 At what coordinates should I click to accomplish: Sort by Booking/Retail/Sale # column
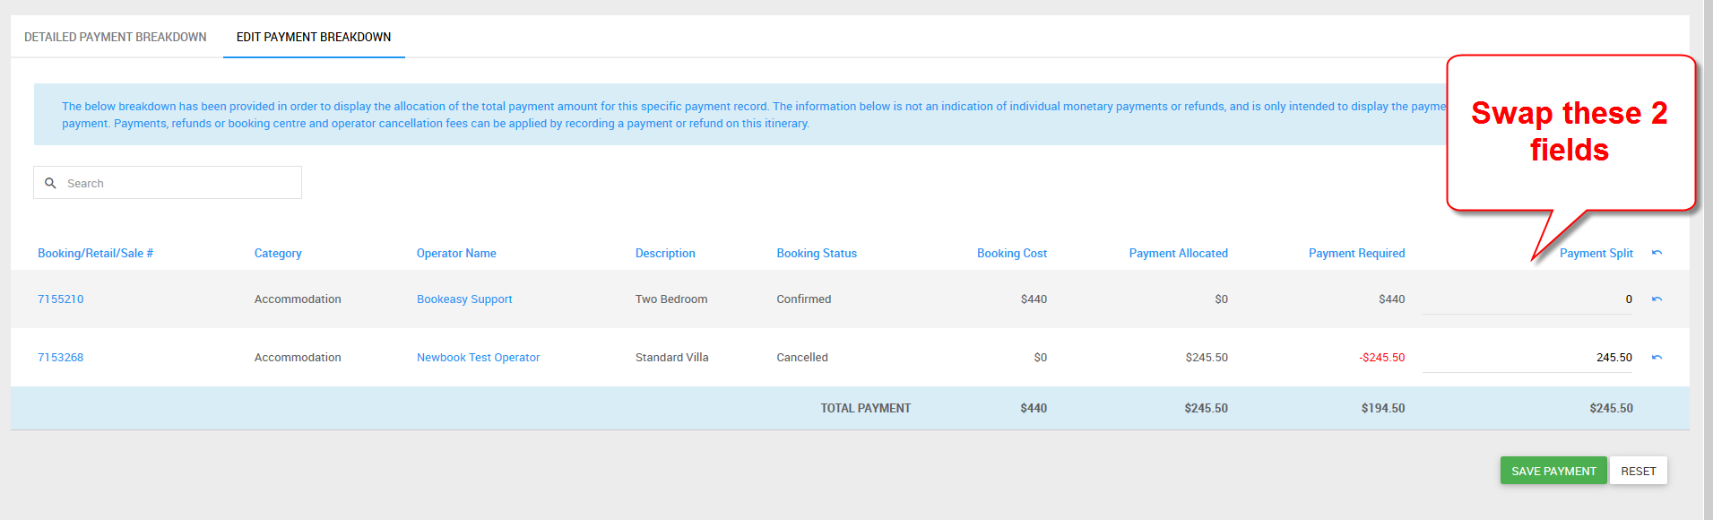[x=95, y=254]
